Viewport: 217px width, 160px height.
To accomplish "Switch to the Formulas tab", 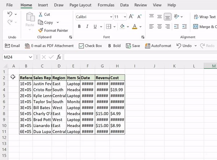I will point(106,5).
